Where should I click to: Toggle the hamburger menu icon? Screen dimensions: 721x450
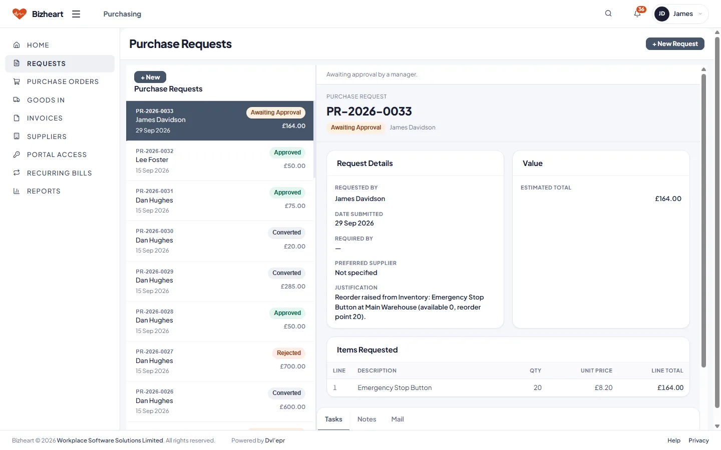[x=76, y=14]
